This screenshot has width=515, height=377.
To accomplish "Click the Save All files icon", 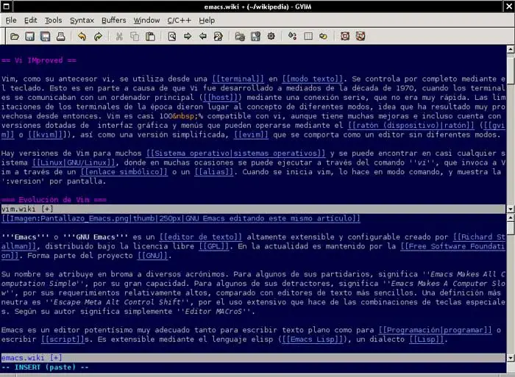I will point(46,37).
